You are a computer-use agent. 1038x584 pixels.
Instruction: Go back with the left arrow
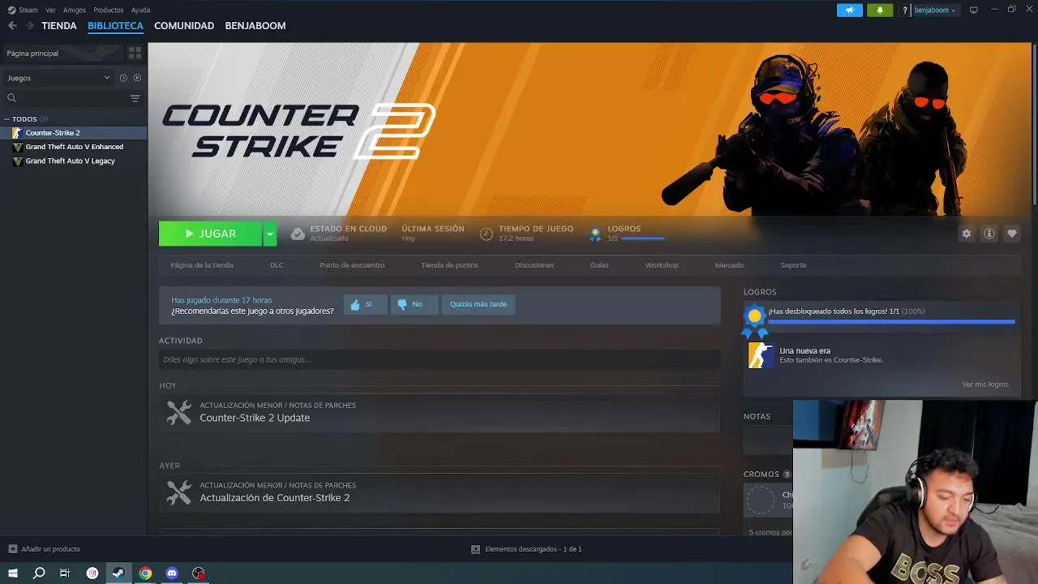pyautogui.click(x=12, y=26)
